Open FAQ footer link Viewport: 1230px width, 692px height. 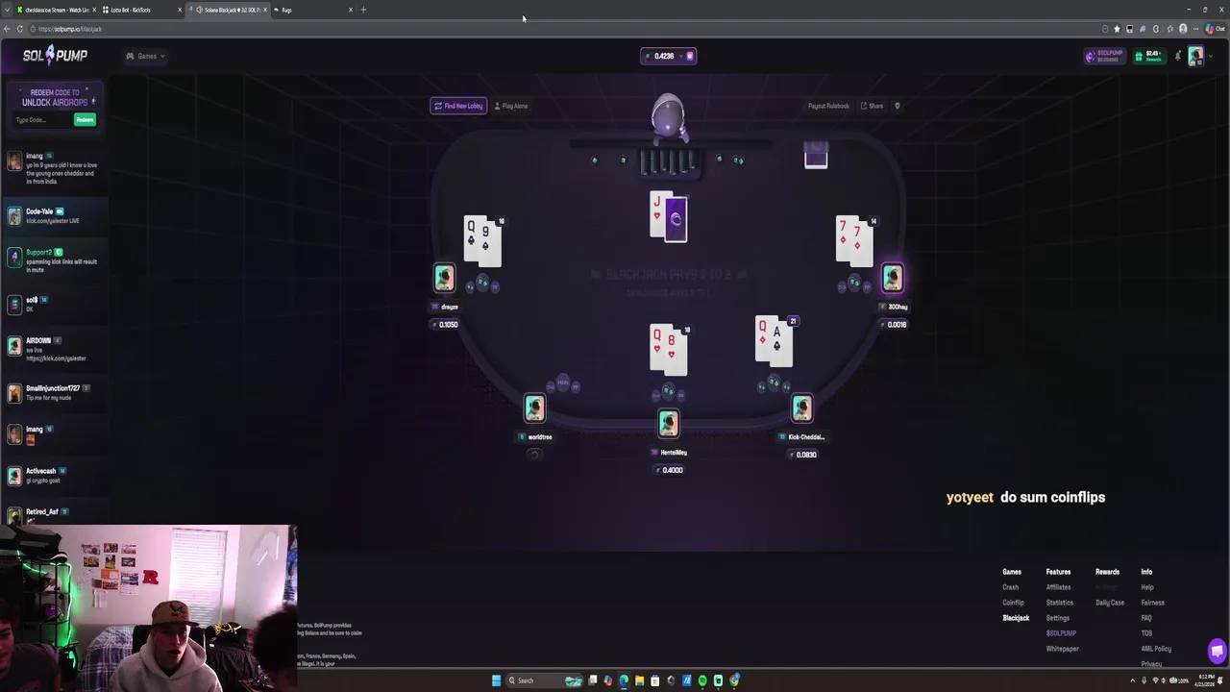coord(1146,618)
